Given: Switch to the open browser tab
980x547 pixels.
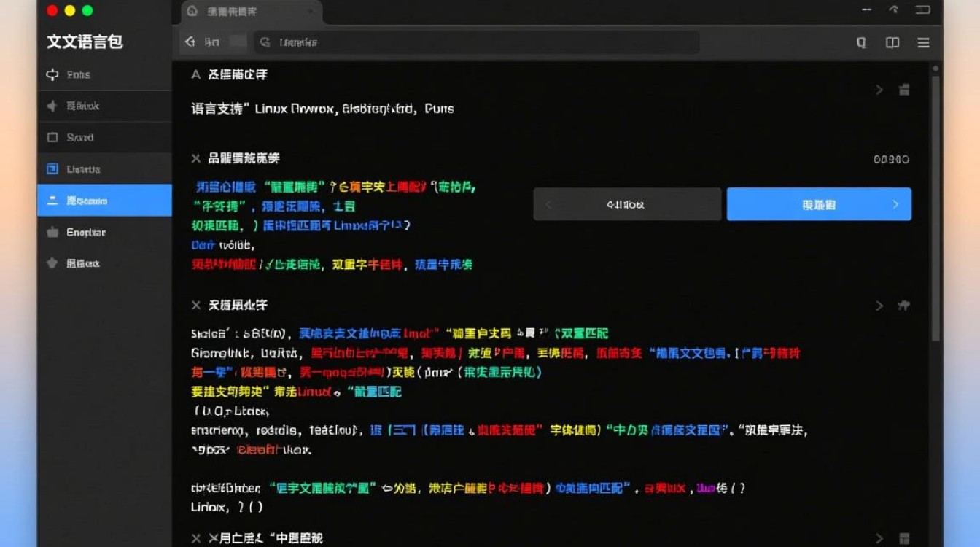Looking at the screenshot, I should click(248, 12).
